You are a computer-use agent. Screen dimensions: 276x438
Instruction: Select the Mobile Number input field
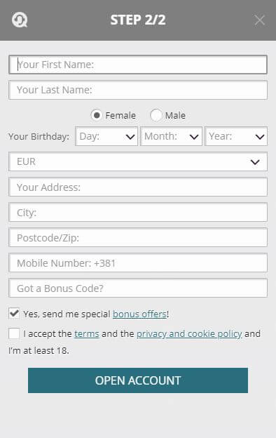[138, 263]
